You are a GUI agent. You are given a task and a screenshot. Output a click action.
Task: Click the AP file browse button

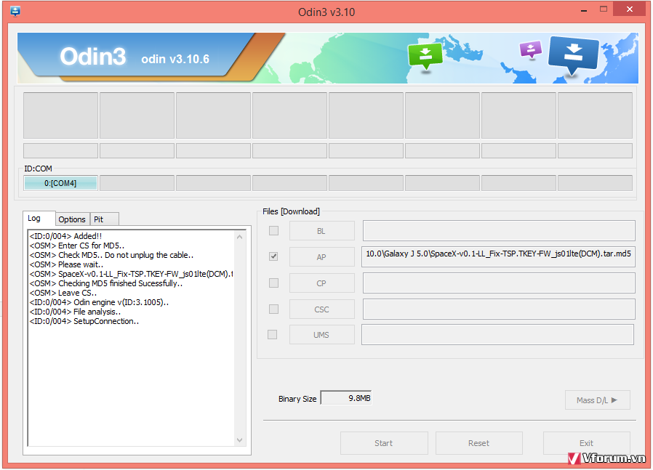(322, 257)
